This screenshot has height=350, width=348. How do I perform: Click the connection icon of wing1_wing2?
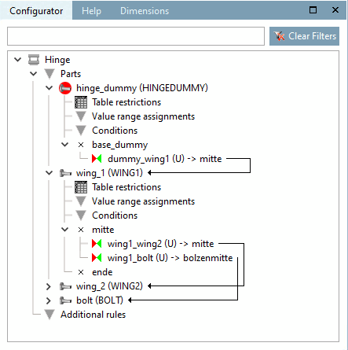97,244
